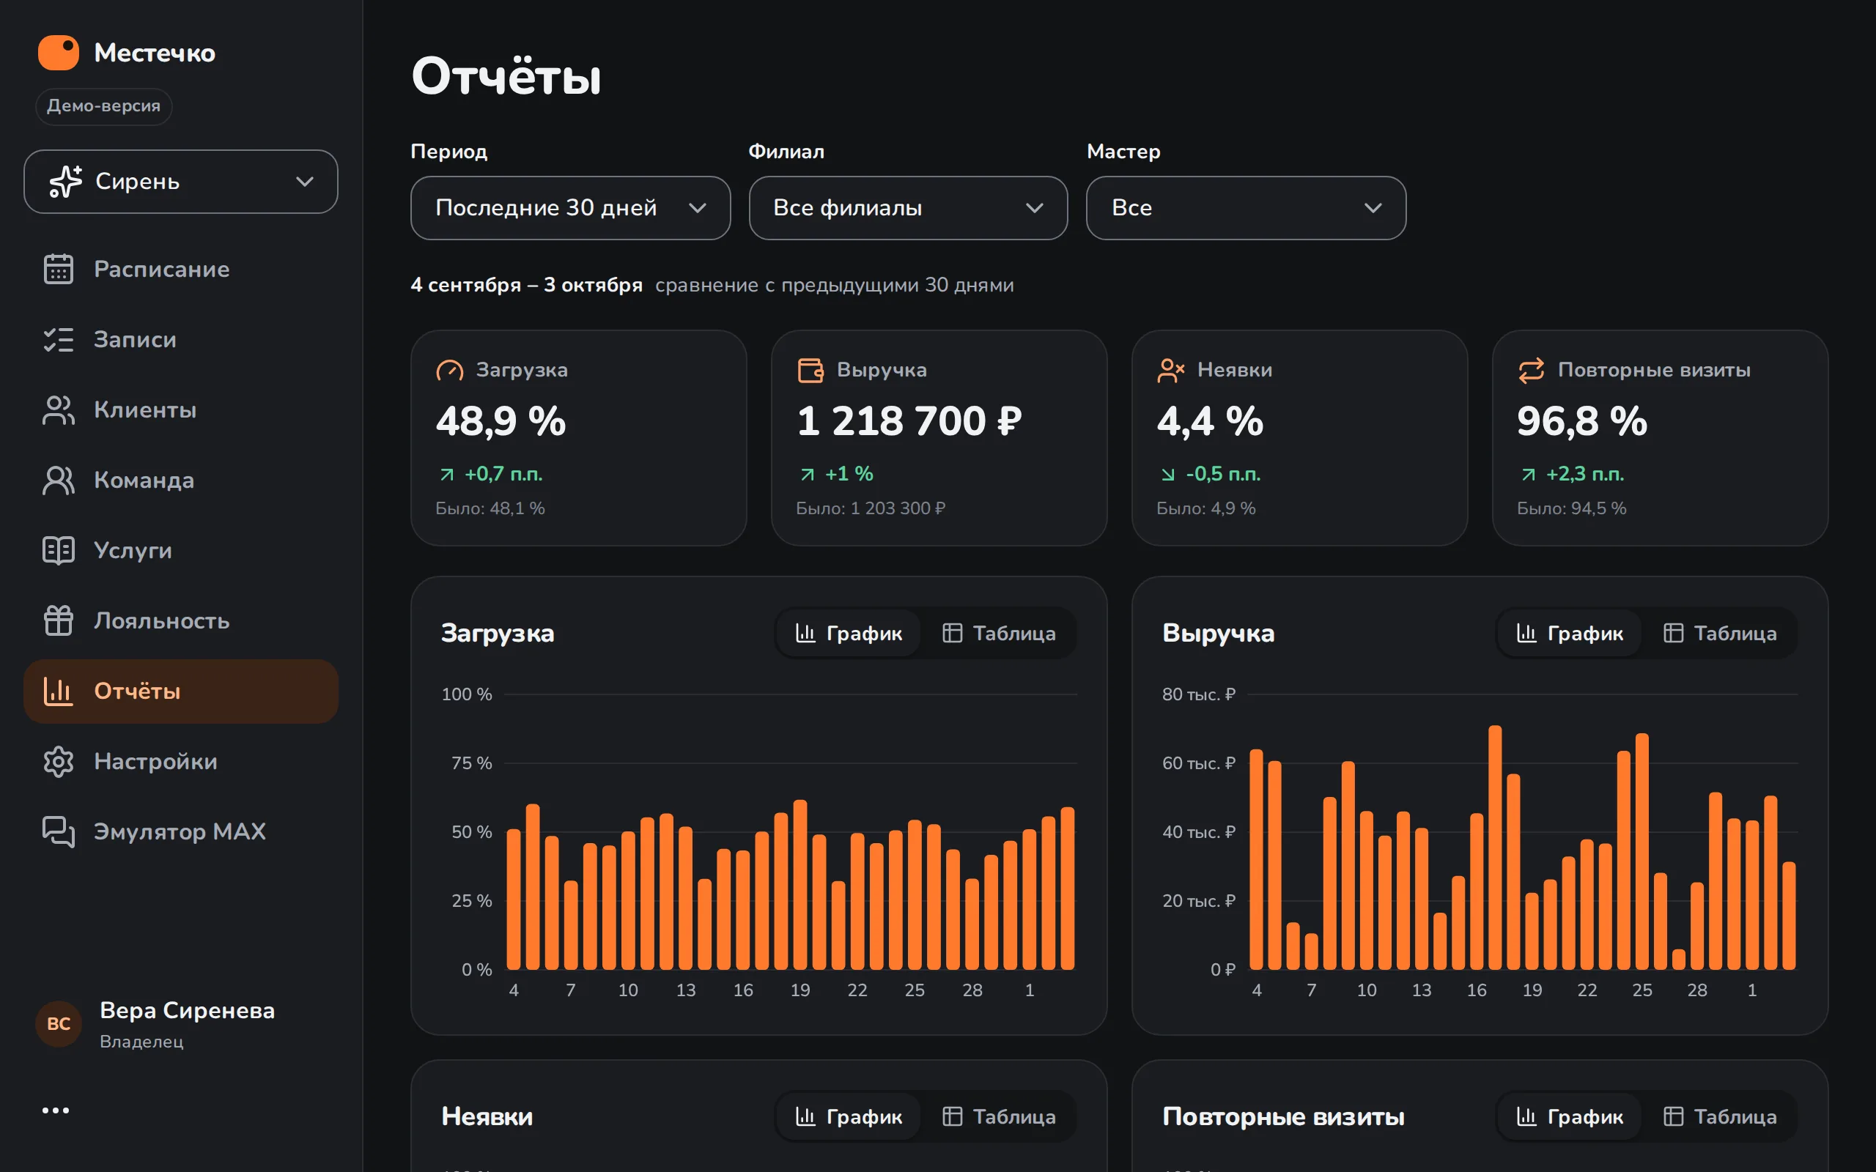Open the Сирень salon selector
Screen dimensions: 1876x1172
[180, 182]
